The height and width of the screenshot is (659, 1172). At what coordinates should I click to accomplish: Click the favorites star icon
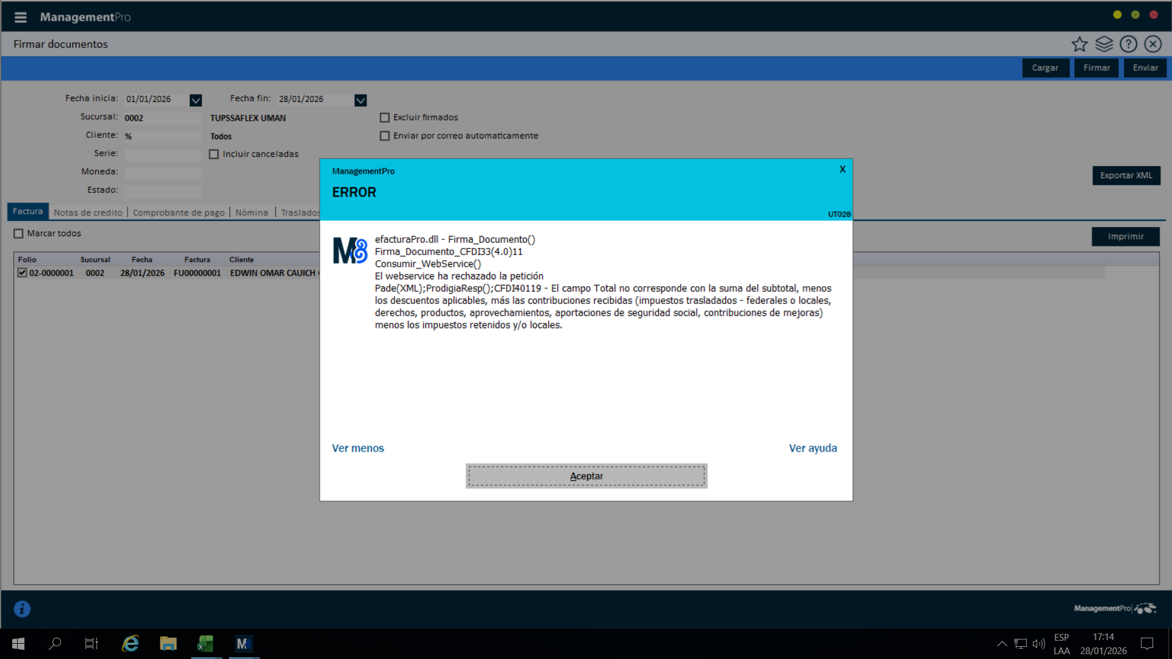1079,44
